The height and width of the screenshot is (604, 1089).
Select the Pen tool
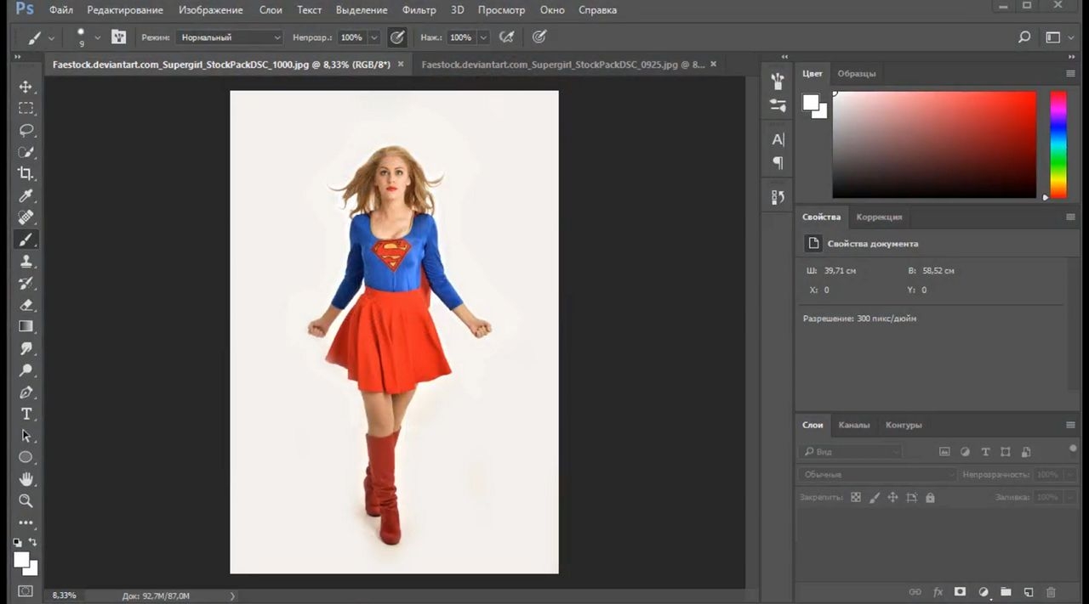26,392
